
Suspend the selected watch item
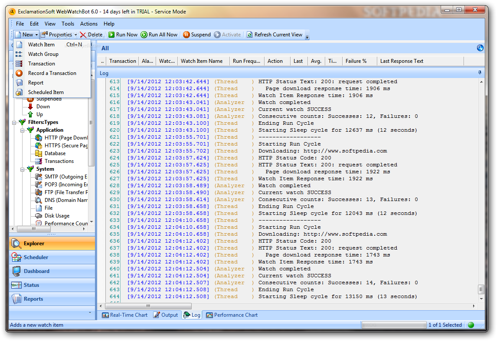click(x=197, y=35)
